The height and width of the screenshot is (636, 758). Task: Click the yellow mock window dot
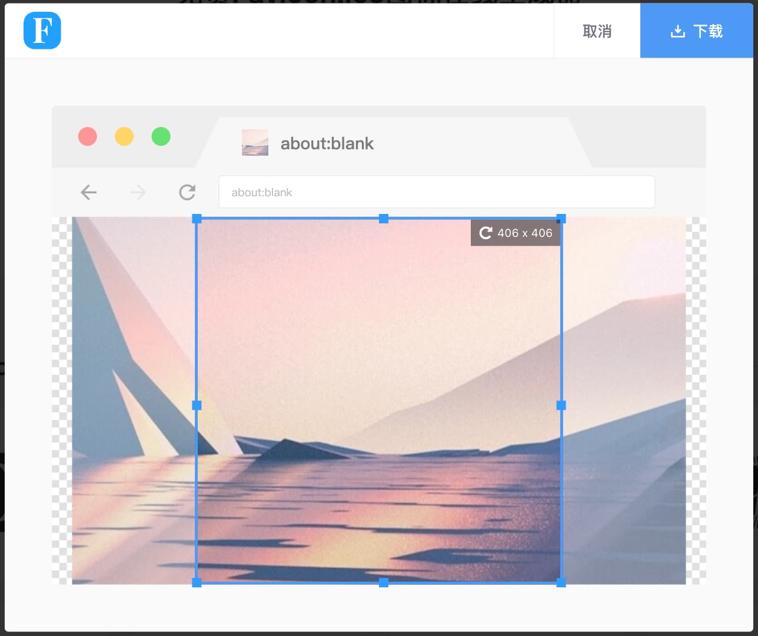124,136
